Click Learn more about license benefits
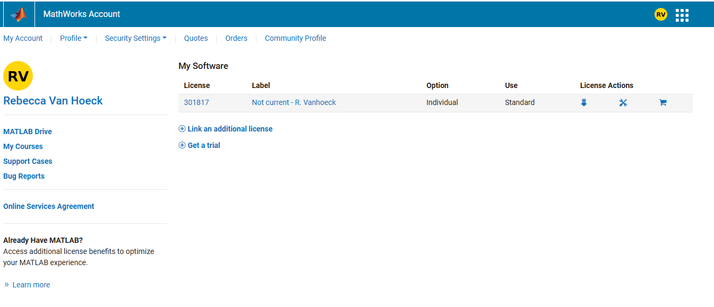This screenshot has height=307, width=714. [x=31, y=285]
